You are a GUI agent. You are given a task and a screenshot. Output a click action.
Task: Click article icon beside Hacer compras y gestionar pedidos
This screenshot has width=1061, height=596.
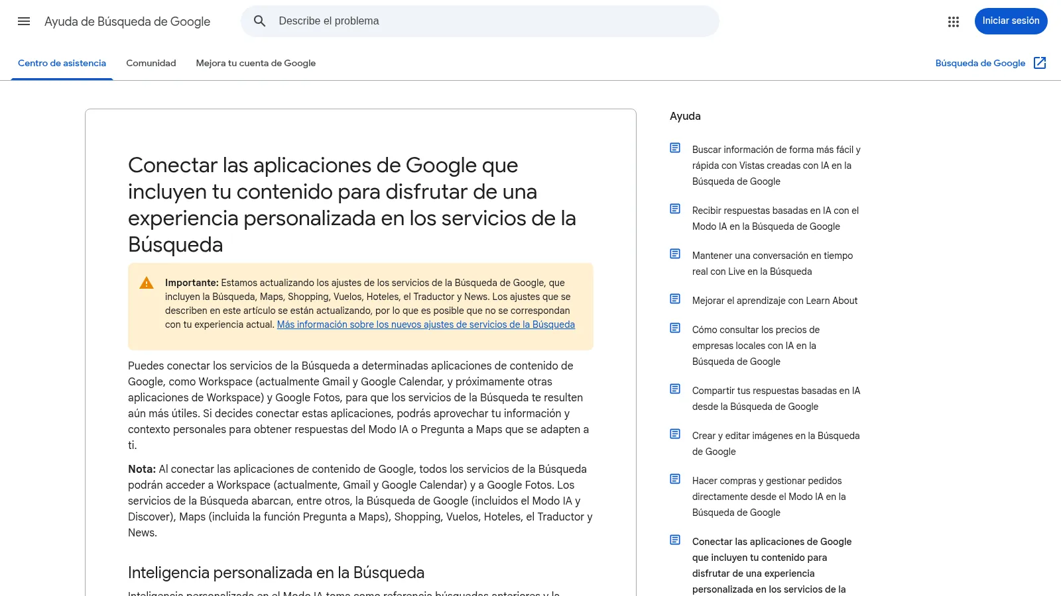click(675, 479)
